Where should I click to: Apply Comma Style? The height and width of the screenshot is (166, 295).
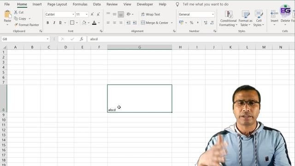[x=198, y=23]
